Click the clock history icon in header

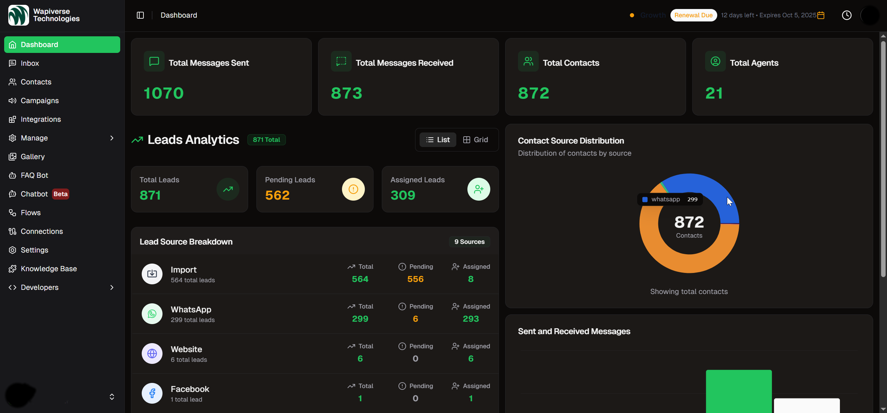point(846,15)
